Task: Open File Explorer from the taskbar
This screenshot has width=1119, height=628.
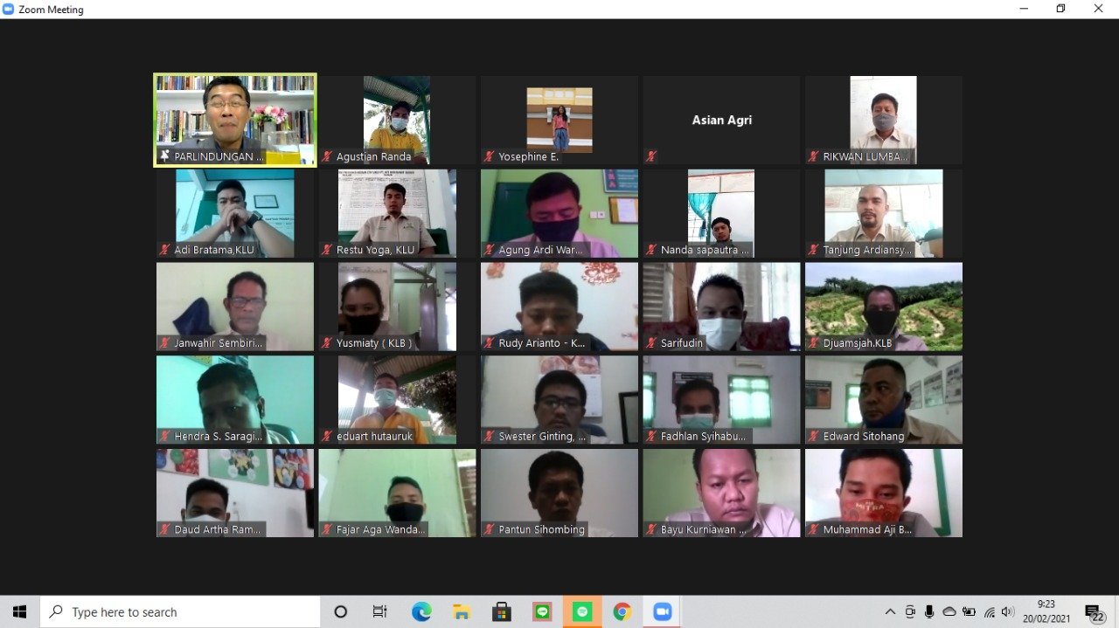Action: point(462,612)
